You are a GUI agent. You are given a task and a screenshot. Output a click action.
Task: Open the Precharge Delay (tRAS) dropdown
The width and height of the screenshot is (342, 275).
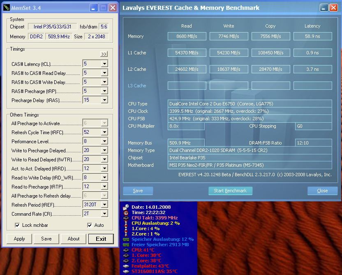point(105,100)
